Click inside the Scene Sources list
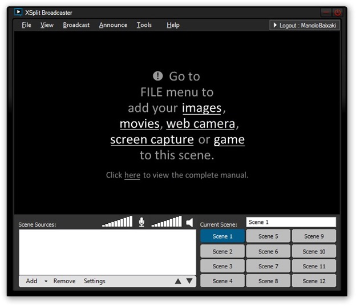Screen dimensions: 356x306 [x=107, y=252]
